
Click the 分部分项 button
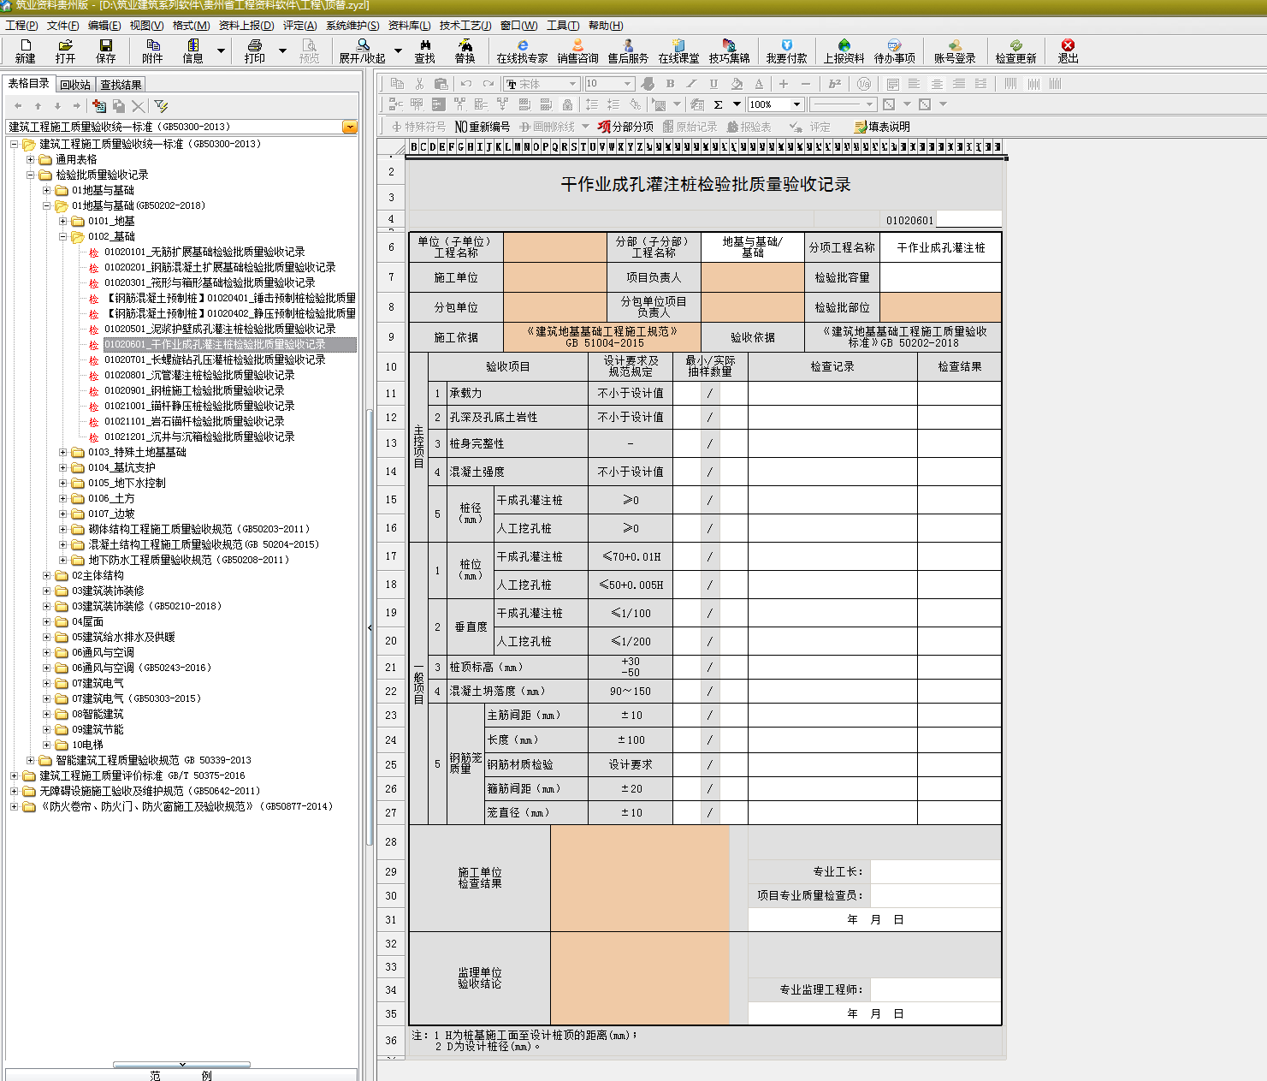pyautogui.click(x=625, y=127)
